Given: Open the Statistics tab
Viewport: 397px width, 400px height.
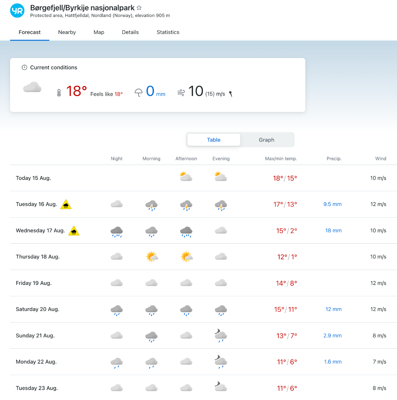Looking at the screenshot, I should point(168,32).
